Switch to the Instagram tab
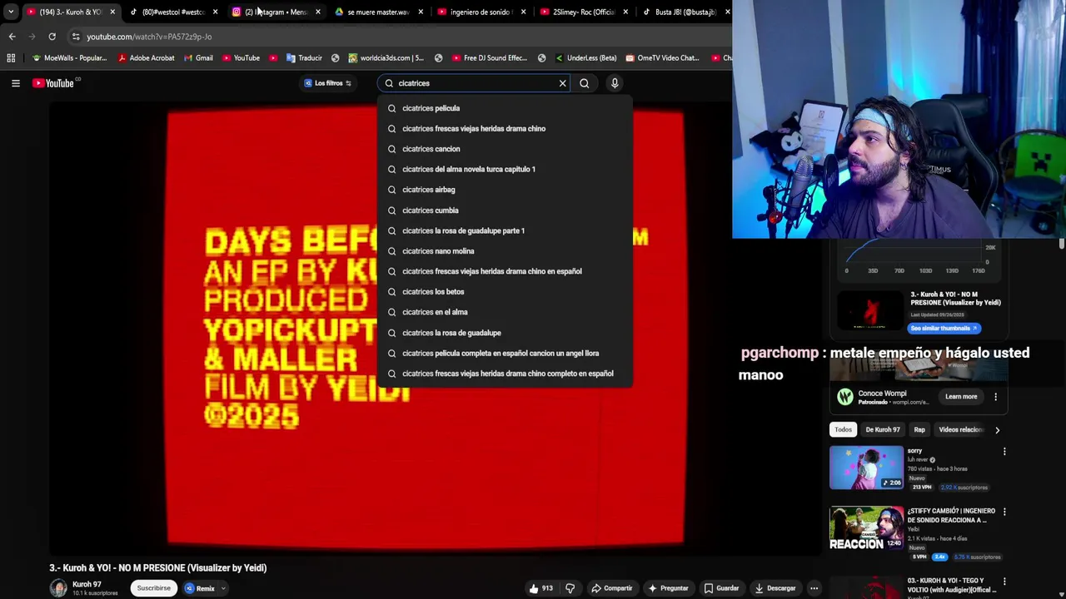 [275, 12]
